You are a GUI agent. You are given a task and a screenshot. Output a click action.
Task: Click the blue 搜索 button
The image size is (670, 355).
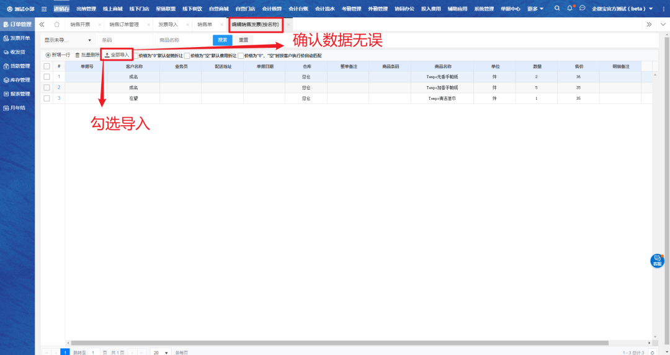222,40
